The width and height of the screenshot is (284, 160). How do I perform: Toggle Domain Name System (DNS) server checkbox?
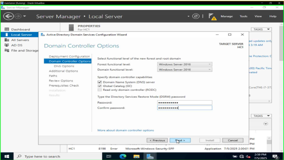100,82
